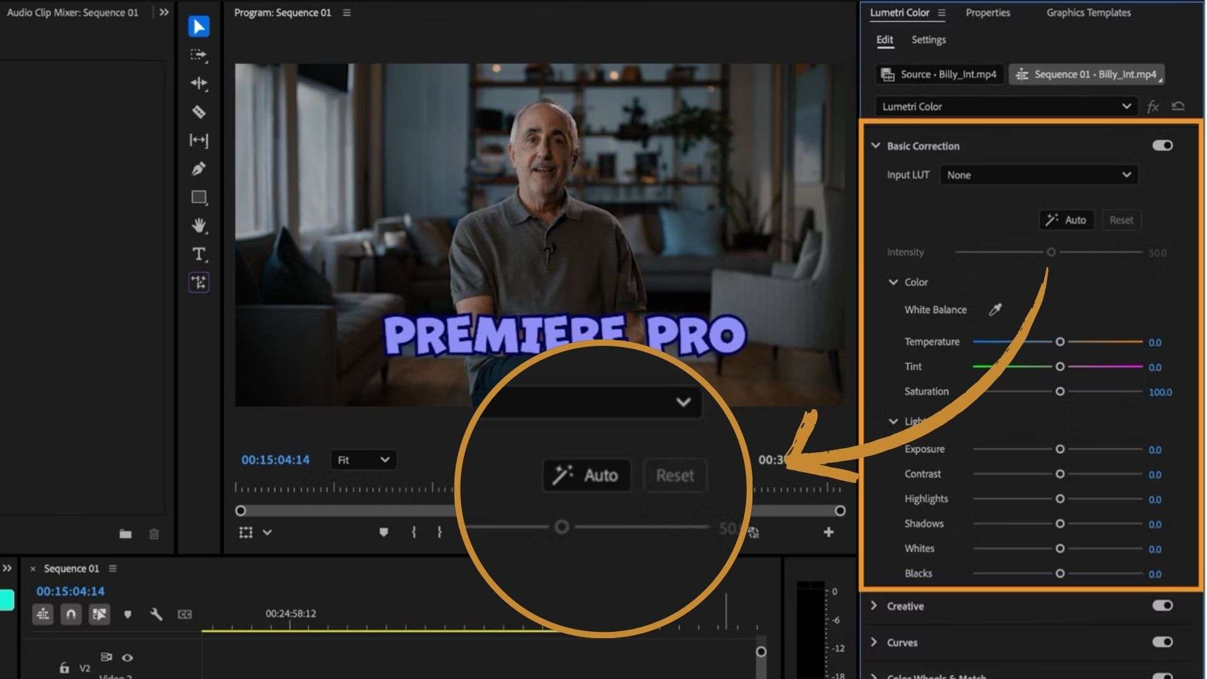Add a marker from the timeline toolbar

128,614
